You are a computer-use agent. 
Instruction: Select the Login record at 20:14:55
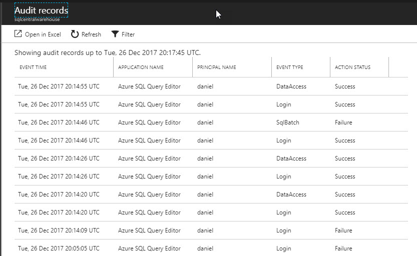pos(211,104)
